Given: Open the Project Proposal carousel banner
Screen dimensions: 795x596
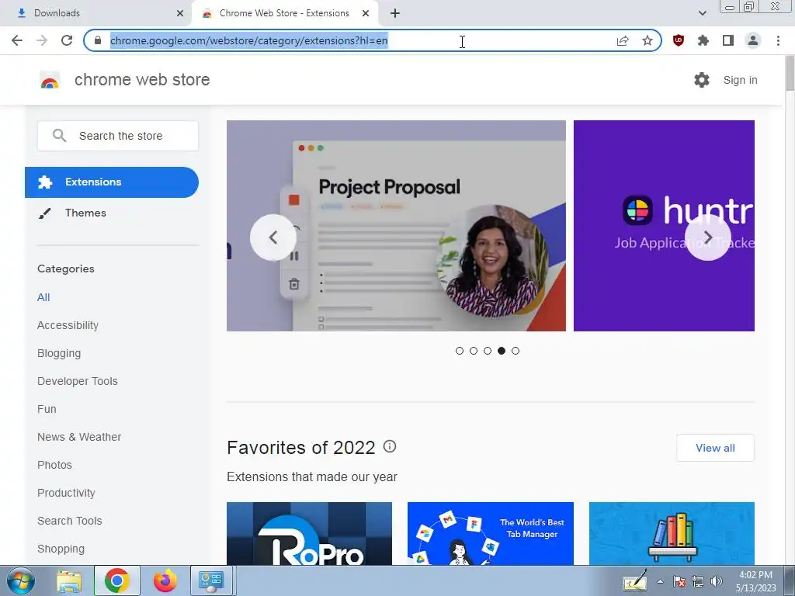Looking at the screenshot, I should 396,226.
